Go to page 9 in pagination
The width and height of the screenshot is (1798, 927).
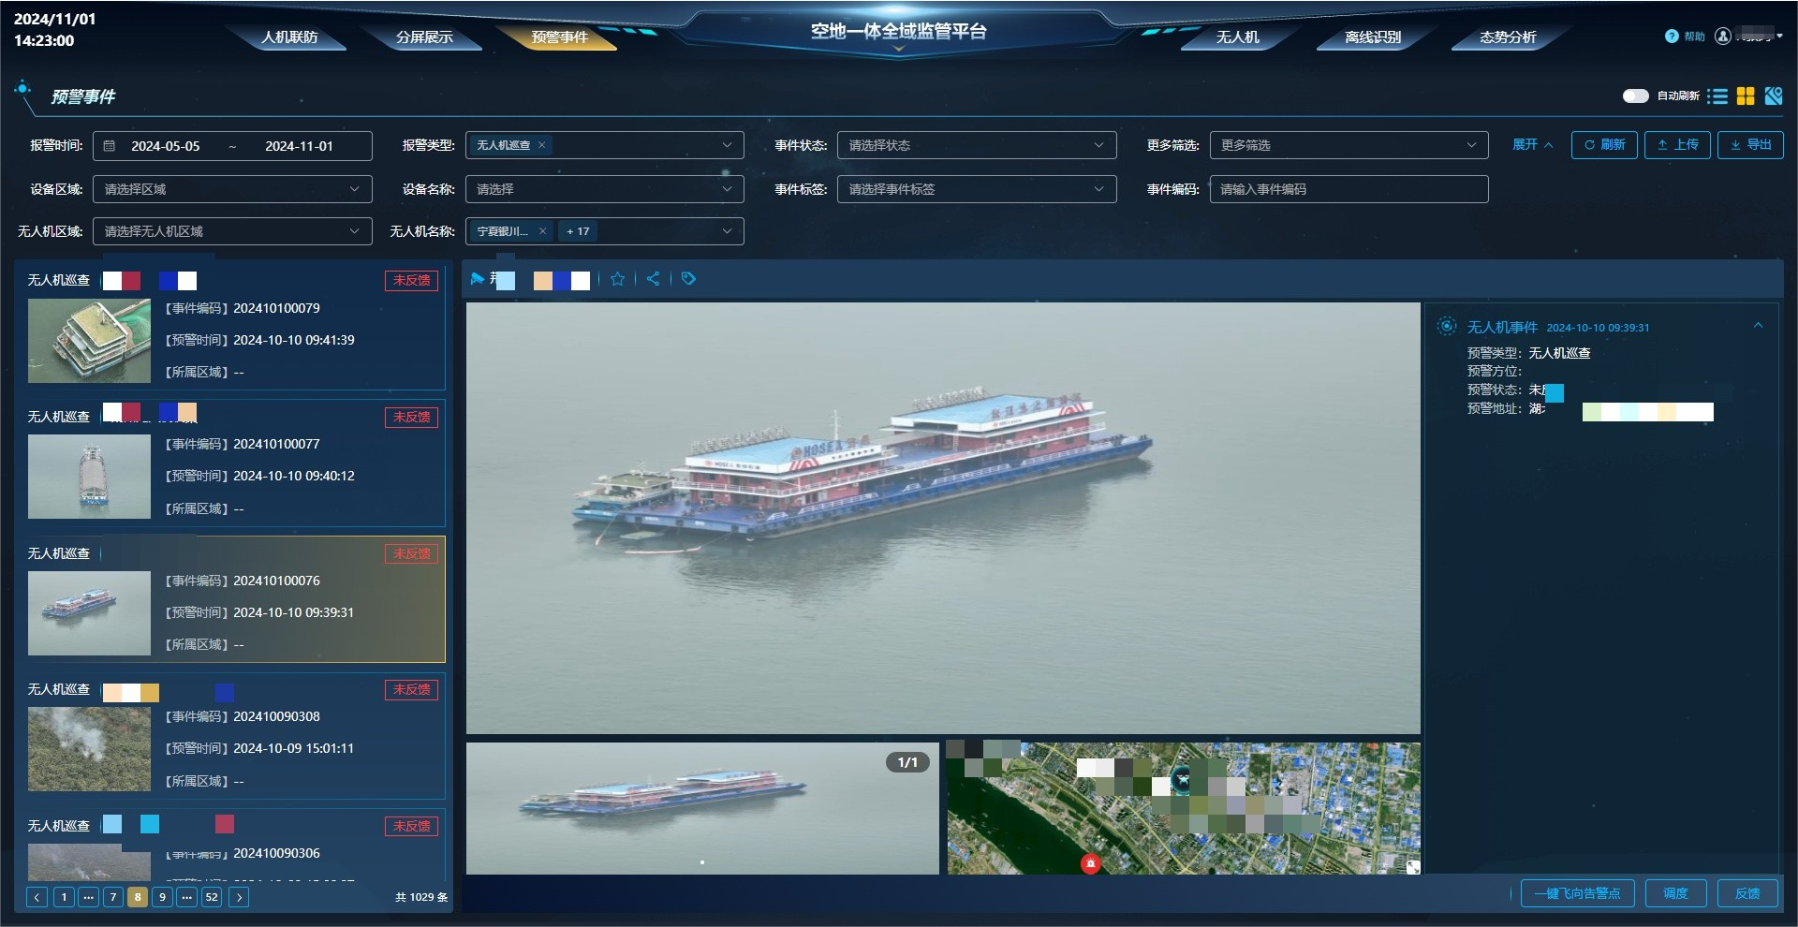click(162, 897)
